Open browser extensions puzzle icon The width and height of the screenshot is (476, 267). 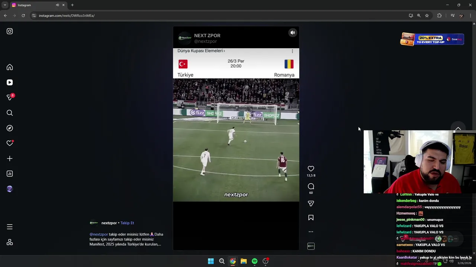[440, 16]
